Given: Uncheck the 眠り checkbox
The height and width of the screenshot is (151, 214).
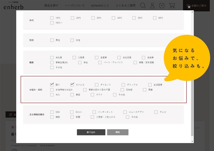Looking at the screenshot, I should 52,85.
